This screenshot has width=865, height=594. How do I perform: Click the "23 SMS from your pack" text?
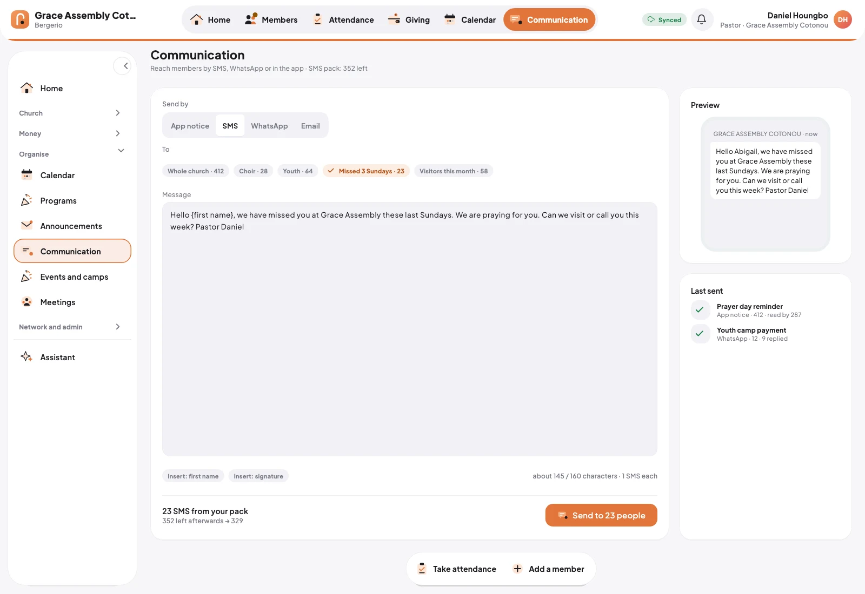(205, 511)
